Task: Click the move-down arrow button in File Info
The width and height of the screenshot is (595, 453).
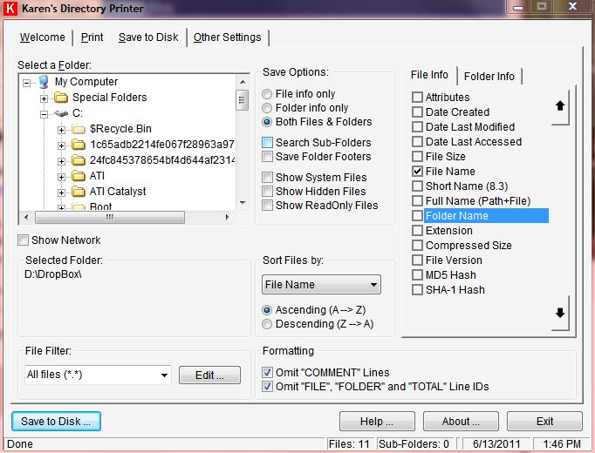Action: 560,313
